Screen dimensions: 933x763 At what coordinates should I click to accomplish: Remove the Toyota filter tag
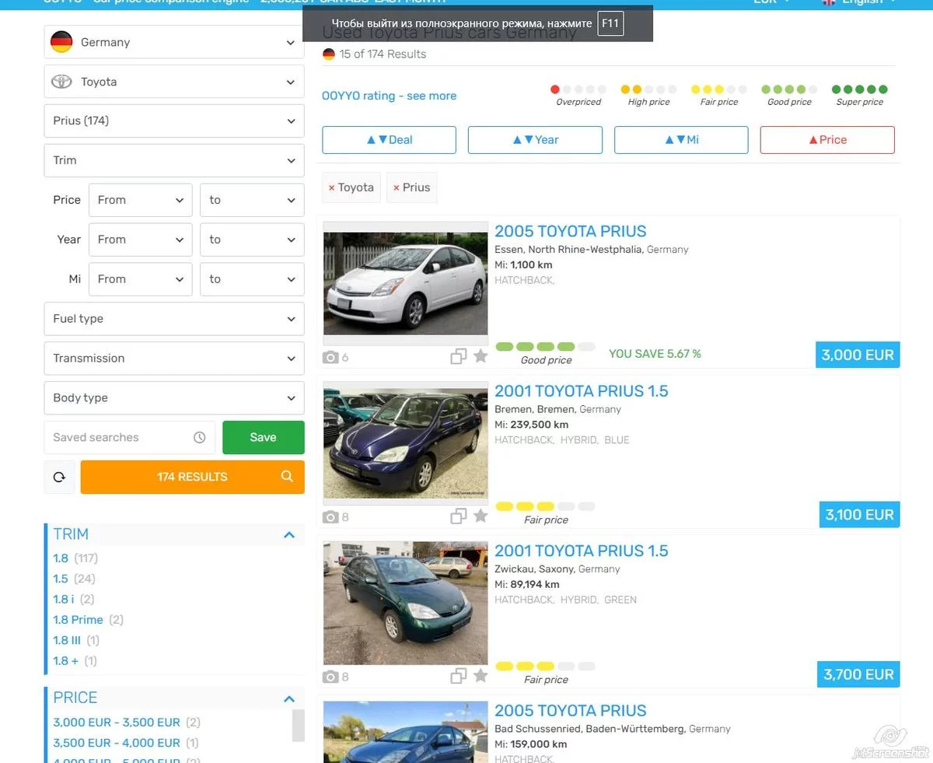(332, 188)
